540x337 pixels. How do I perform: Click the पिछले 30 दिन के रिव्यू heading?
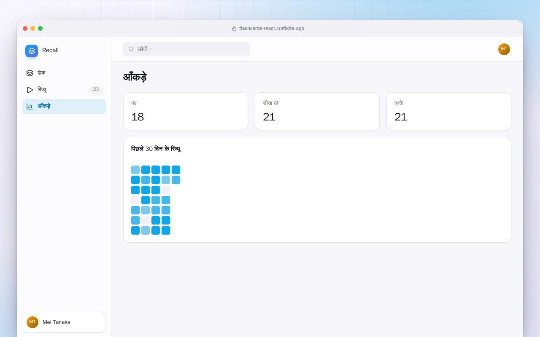pos(156,149)
